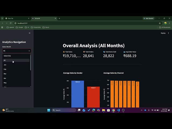Viewport: 172px width, 129px height.
Task: Click the site information icon in address bar
Action: tap(16, 23)
